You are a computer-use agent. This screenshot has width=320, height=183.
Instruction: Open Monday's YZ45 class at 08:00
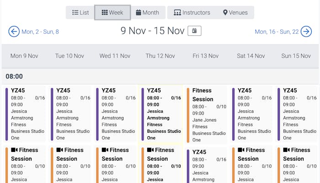25,113
